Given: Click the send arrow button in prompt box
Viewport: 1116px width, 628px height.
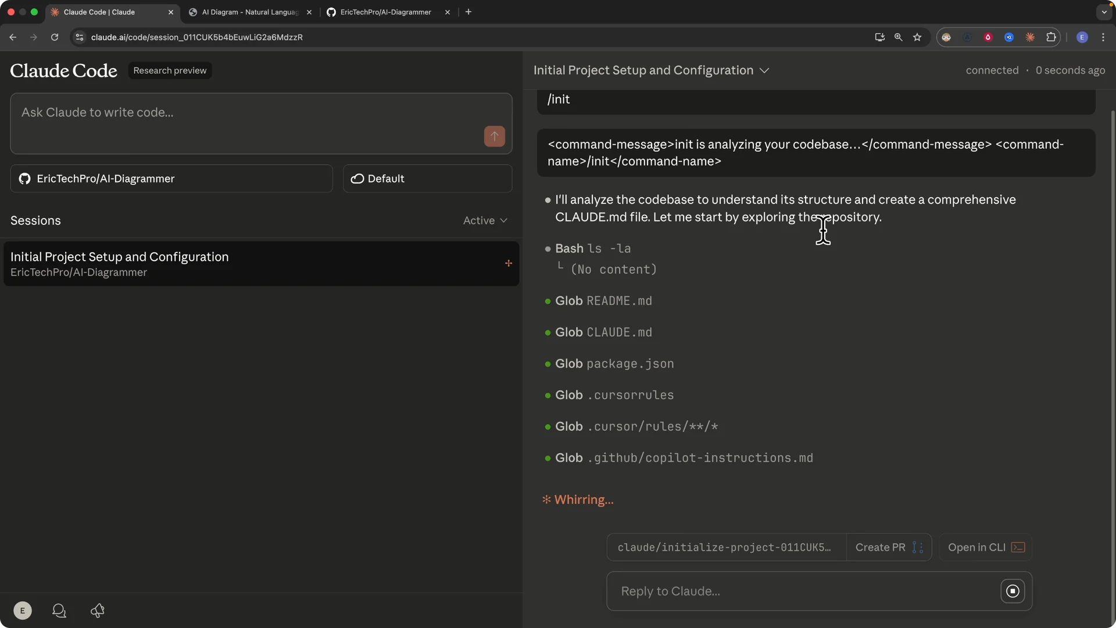Looking at the screenshot, I should 495,136.
